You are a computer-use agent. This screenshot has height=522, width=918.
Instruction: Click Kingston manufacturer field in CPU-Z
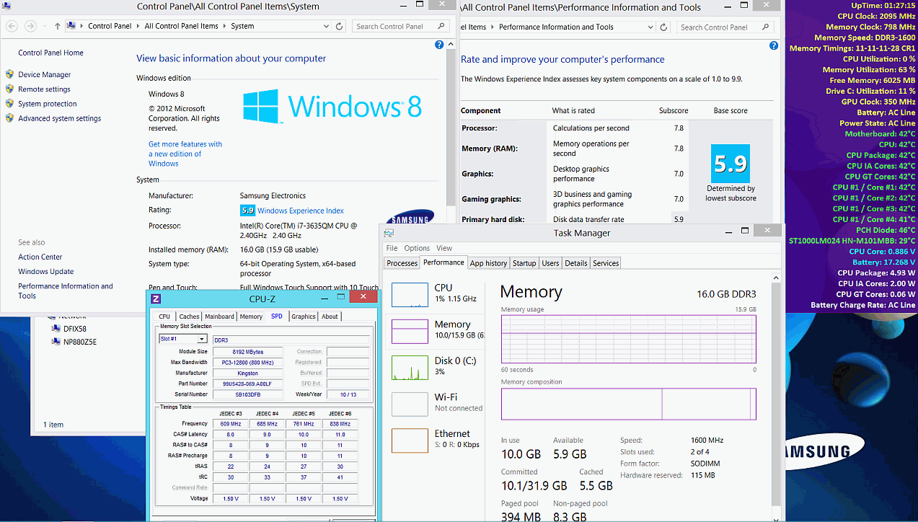click(247, 373)
